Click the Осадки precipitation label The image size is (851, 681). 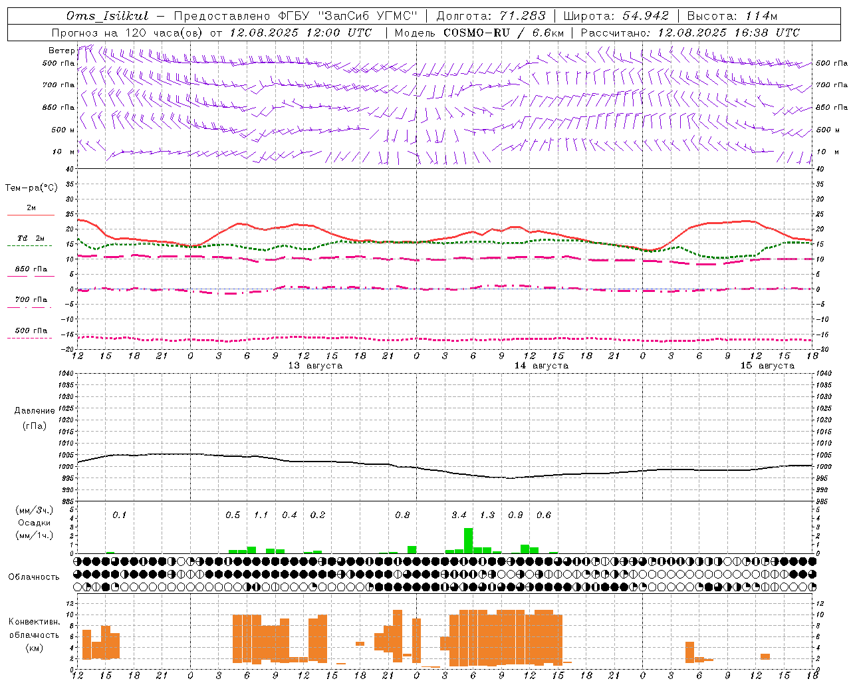click(35, 523)
